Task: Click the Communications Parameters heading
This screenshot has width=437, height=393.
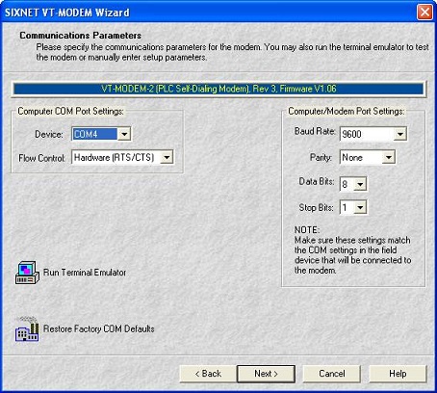Action: click(x=81, y=36)
